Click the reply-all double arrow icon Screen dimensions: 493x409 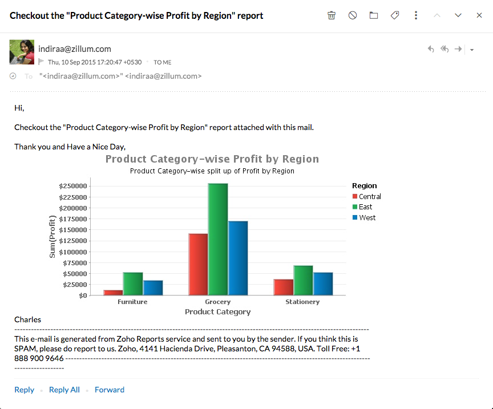pyautogui.click(x=444, y=50)
